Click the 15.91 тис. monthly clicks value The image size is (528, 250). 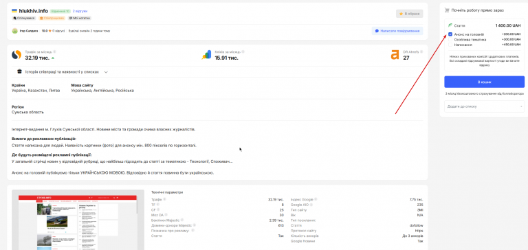coord(226,58)
